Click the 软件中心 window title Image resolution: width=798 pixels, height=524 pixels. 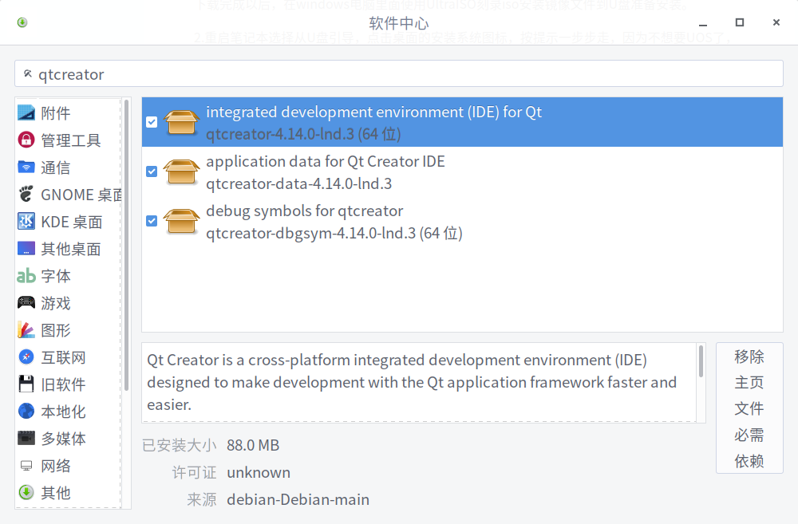398,23
